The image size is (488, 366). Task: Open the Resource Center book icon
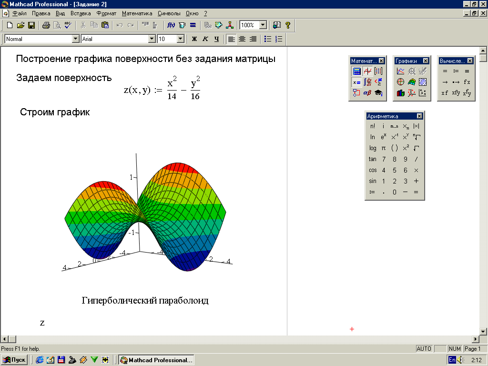point(277,25)
